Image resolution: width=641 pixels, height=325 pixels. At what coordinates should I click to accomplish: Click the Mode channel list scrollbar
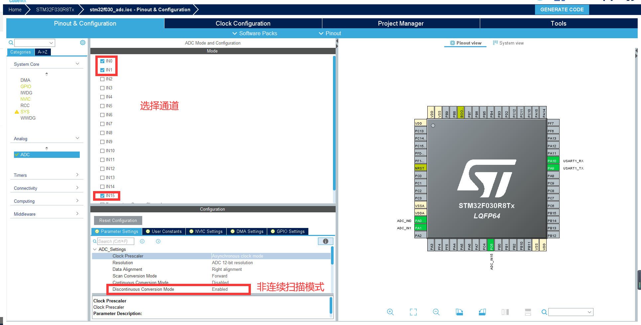(334, 123)
